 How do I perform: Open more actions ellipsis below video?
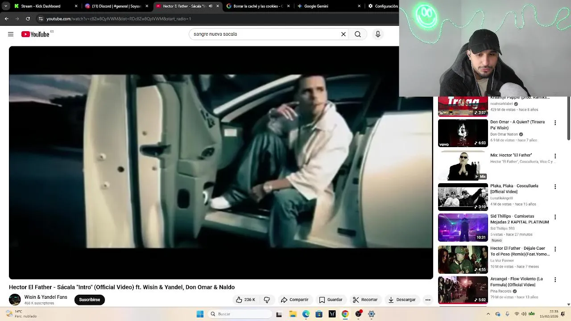(428, 300)
